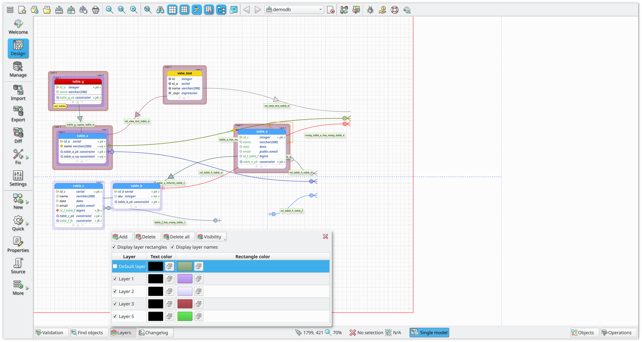Open support lifebuoy icon
The width and height of the screenshot is (642, 342).
click(395, 10)
